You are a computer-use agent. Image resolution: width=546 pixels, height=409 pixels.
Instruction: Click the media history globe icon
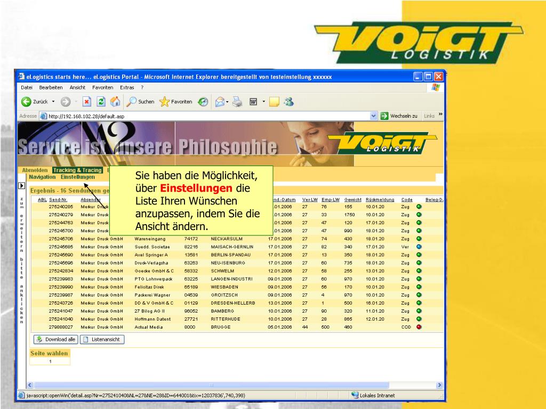203,102
